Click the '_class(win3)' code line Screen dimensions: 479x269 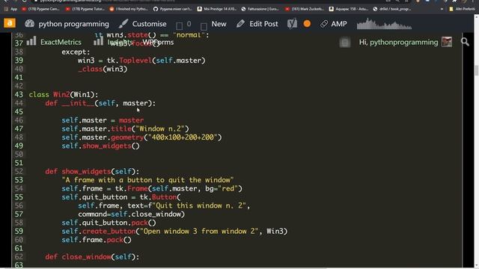[103, 69]
